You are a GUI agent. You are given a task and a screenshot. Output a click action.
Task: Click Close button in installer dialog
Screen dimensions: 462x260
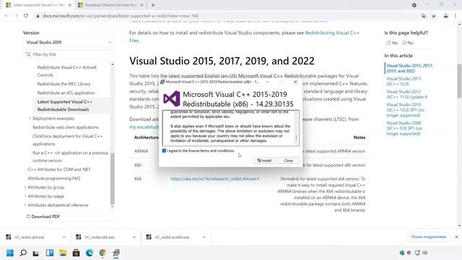pos(288,160)
